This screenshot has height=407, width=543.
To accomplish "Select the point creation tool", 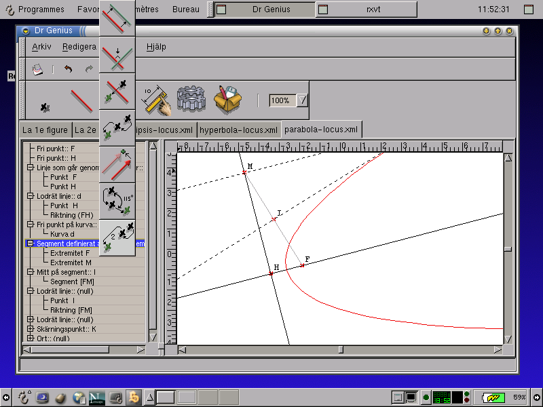I will pos(45,108).
